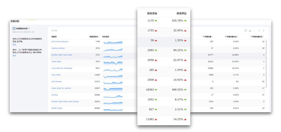Click red up arrow beside 11082
The image size is (281, 132).
pyautogui.click(x=156, y=119)
